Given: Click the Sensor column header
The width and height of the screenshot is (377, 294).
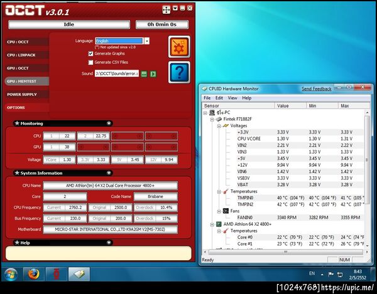Looking at the screenshot, I should pyautogui.click(x=238, y=106).
